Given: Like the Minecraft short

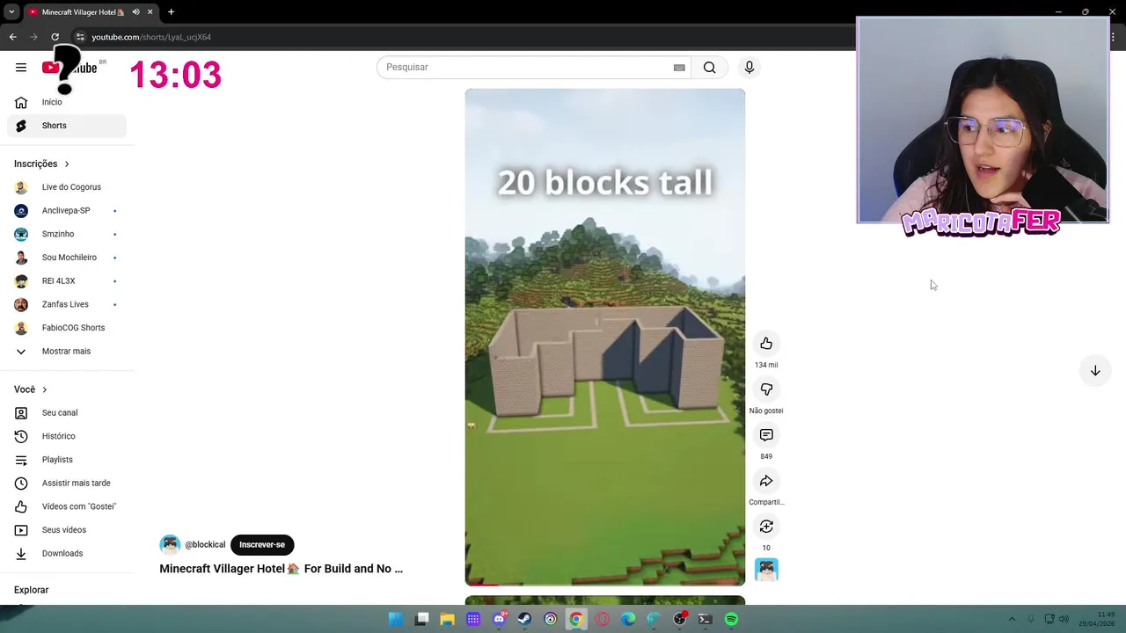Looking at the screenshot, I should 766,344.
